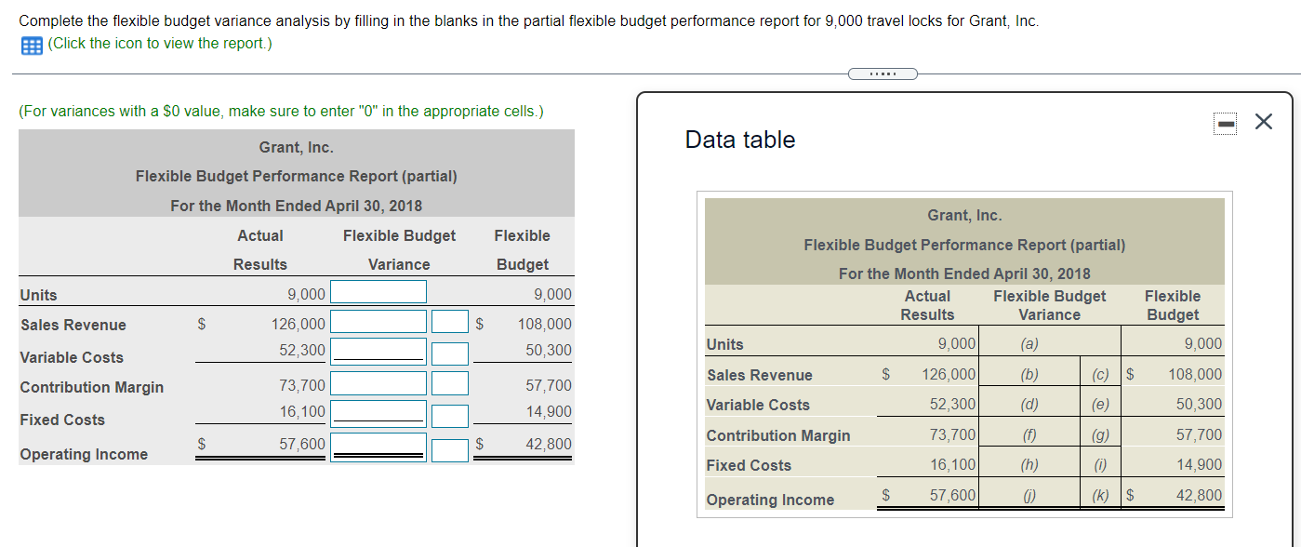Minimize the Data table popup
Screen dimensions: 1301x547
[1225, 122]
